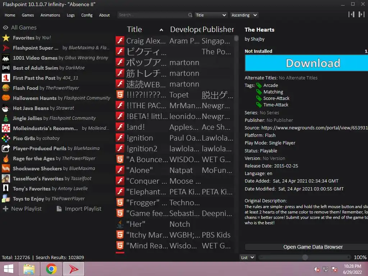Click the Arcade tag icon

pos(259,86)
